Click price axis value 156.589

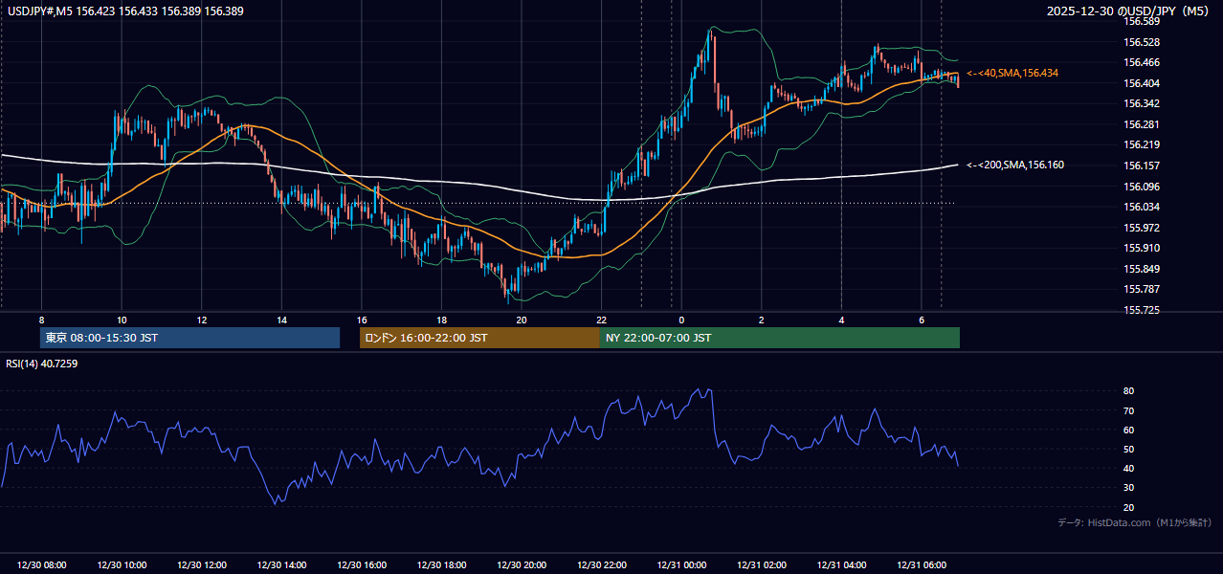[1141, 21]
